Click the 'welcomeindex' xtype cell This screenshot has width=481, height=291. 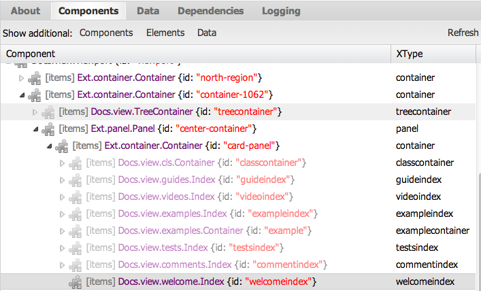point(425,281)
